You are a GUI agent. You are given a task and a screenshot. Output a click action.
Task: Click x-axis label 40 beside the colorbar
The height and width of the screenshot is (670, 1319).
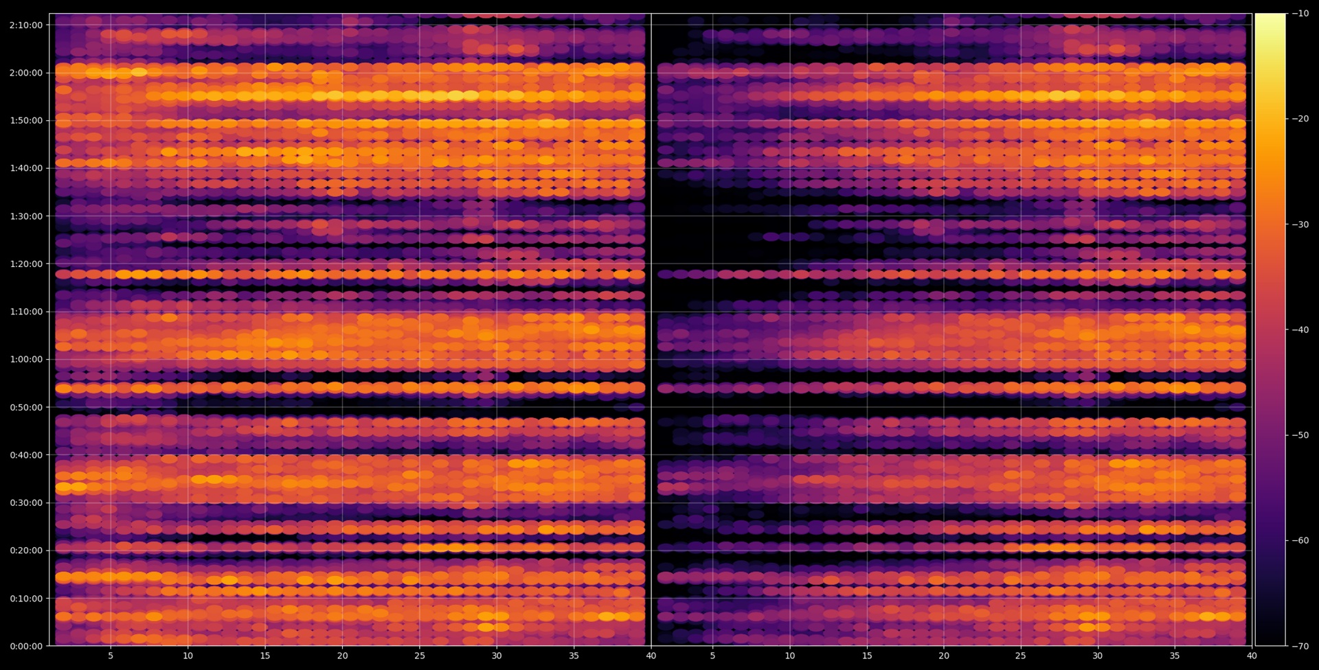[1252, 656]
